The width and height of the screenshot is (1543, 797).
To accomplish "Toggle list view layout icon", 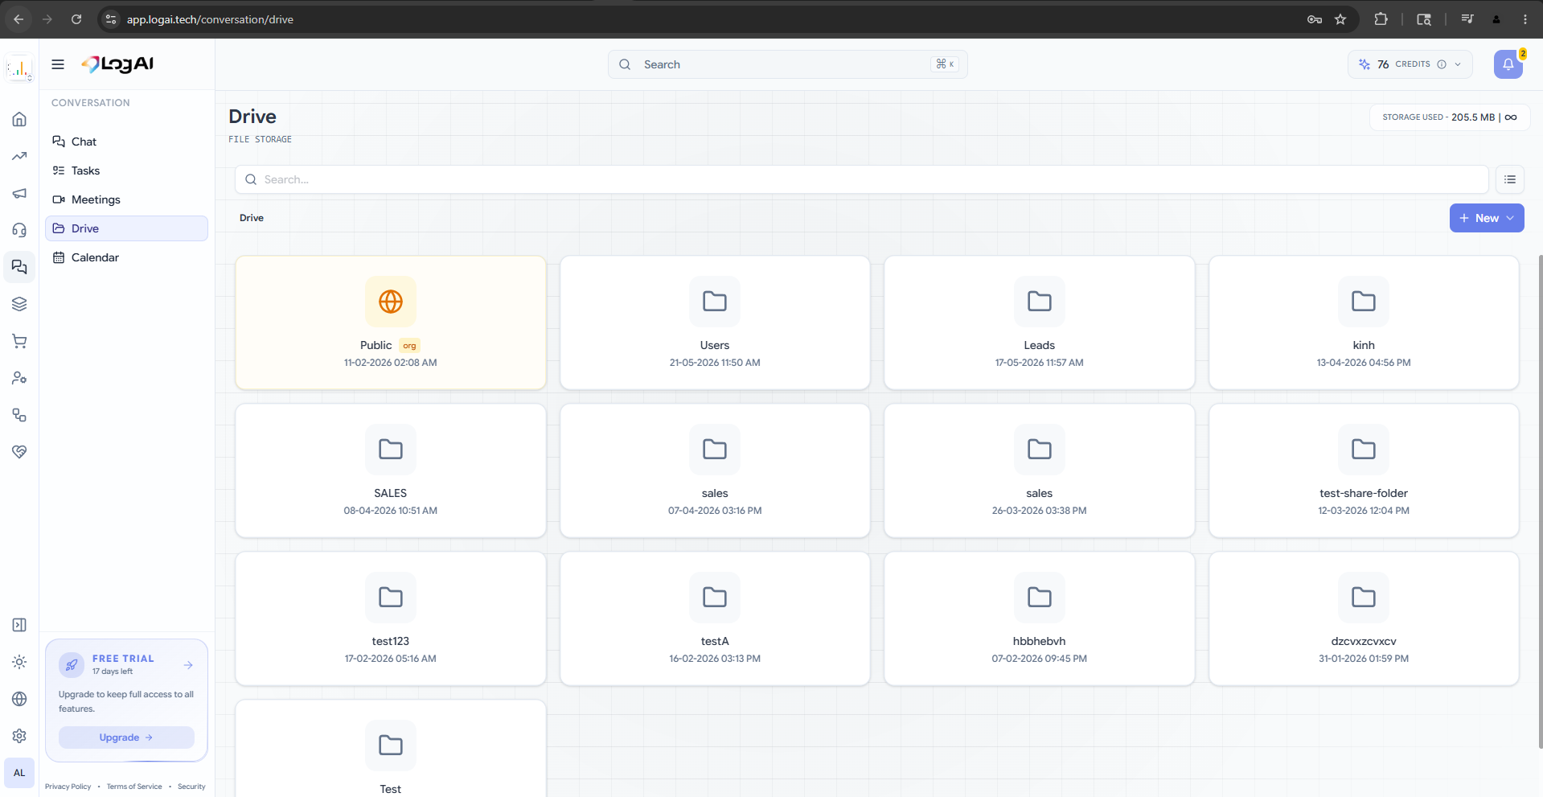I will tap(1510, 179).
